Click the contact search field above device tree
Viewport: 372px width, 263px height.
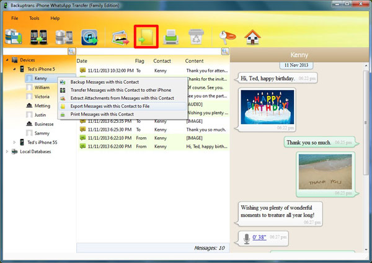35,51
